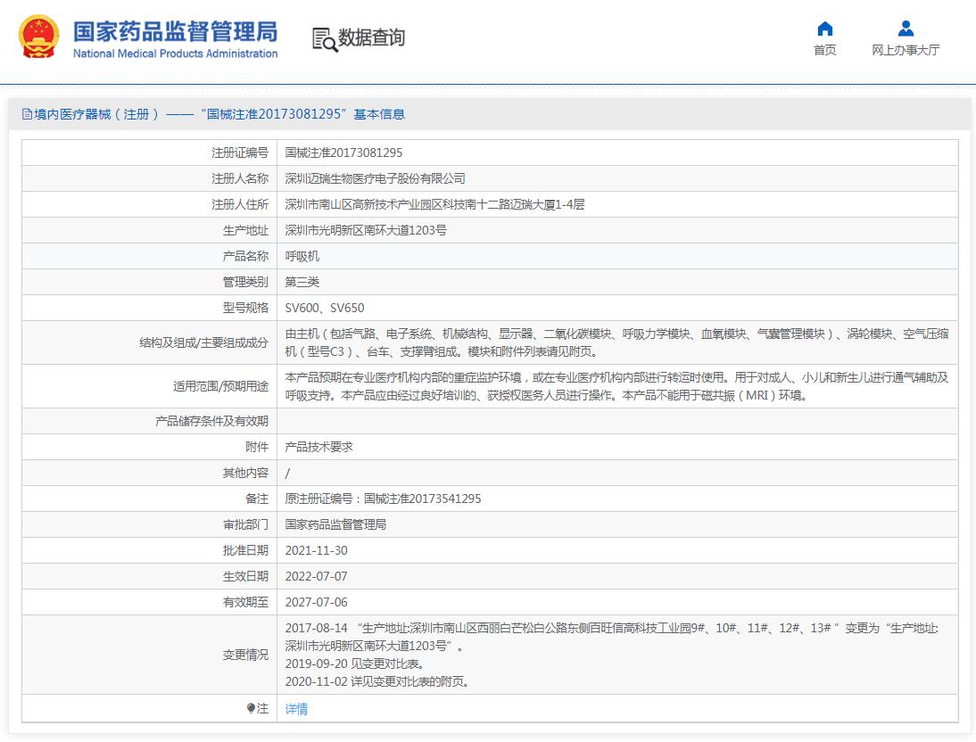
Task: Click the 2019-09-20 见变更对比表 line
Action: point(355,664)
